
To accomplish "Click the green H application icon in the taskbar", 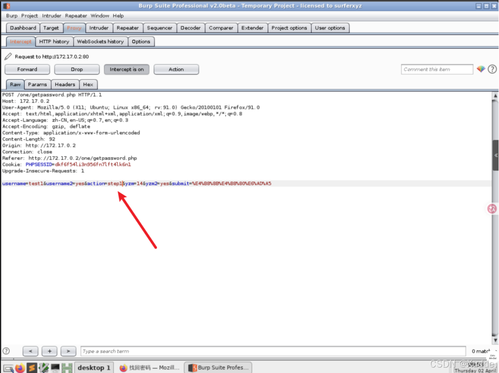I will (67, 368).
